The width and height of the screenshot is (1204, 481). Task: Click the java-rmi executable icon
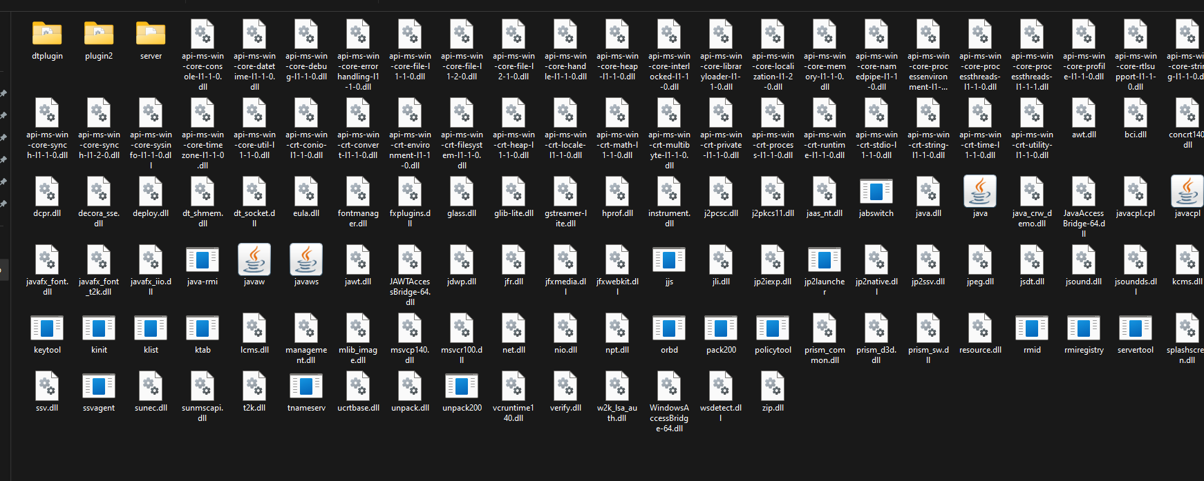tap(203, 259)
